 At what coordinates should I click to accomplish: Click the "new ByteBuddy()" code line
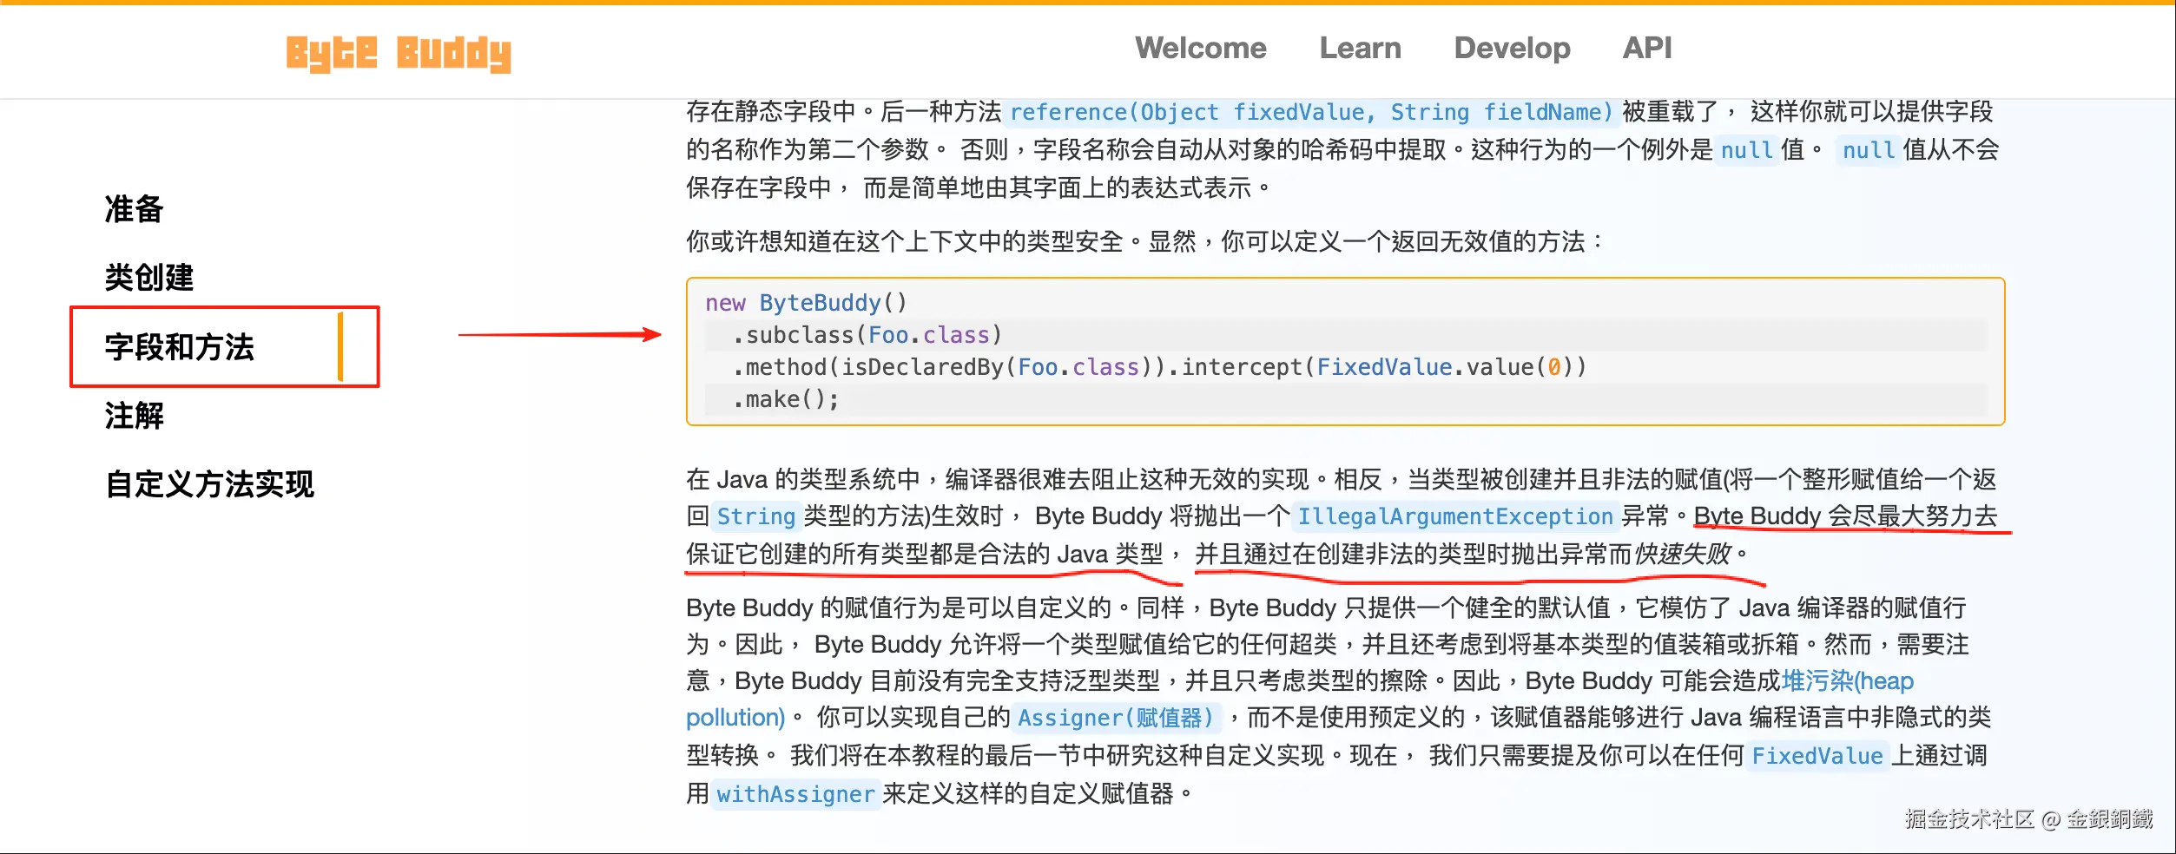click(806, 303)
